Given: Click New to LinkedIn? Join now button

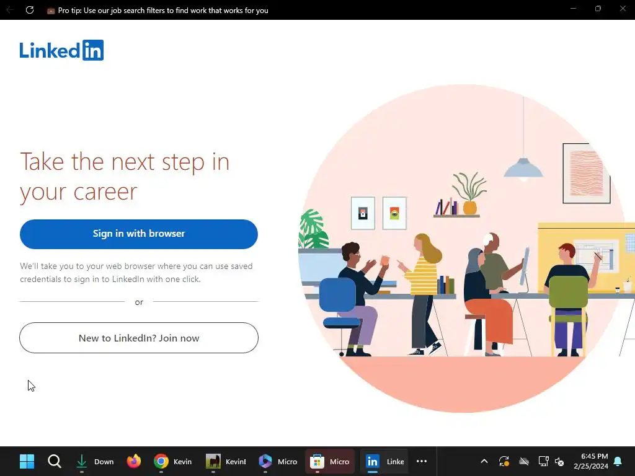Looking at the screenshot, I should (138, 338).
